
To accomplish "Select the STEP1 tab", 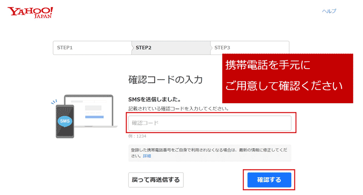I will pos(66,48).
